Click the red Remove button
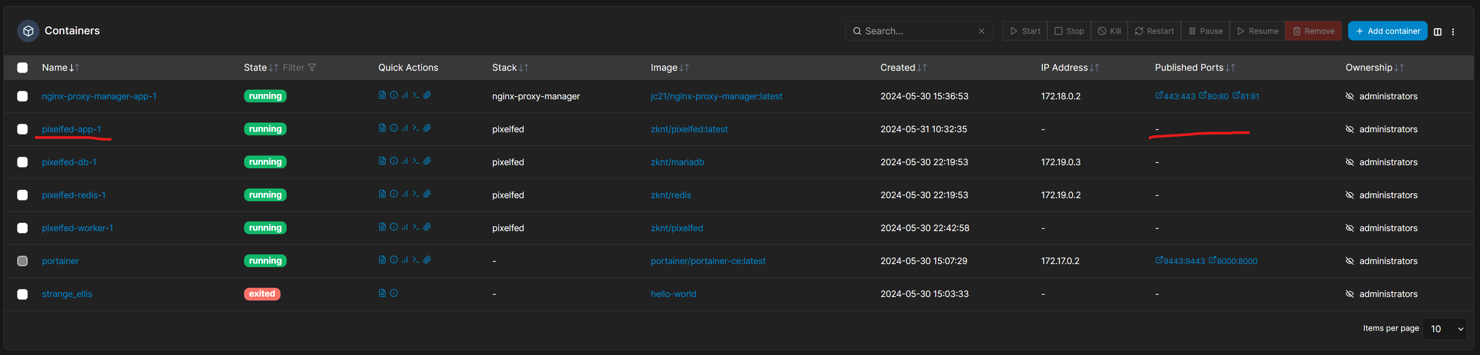 tap(1313, 31)
